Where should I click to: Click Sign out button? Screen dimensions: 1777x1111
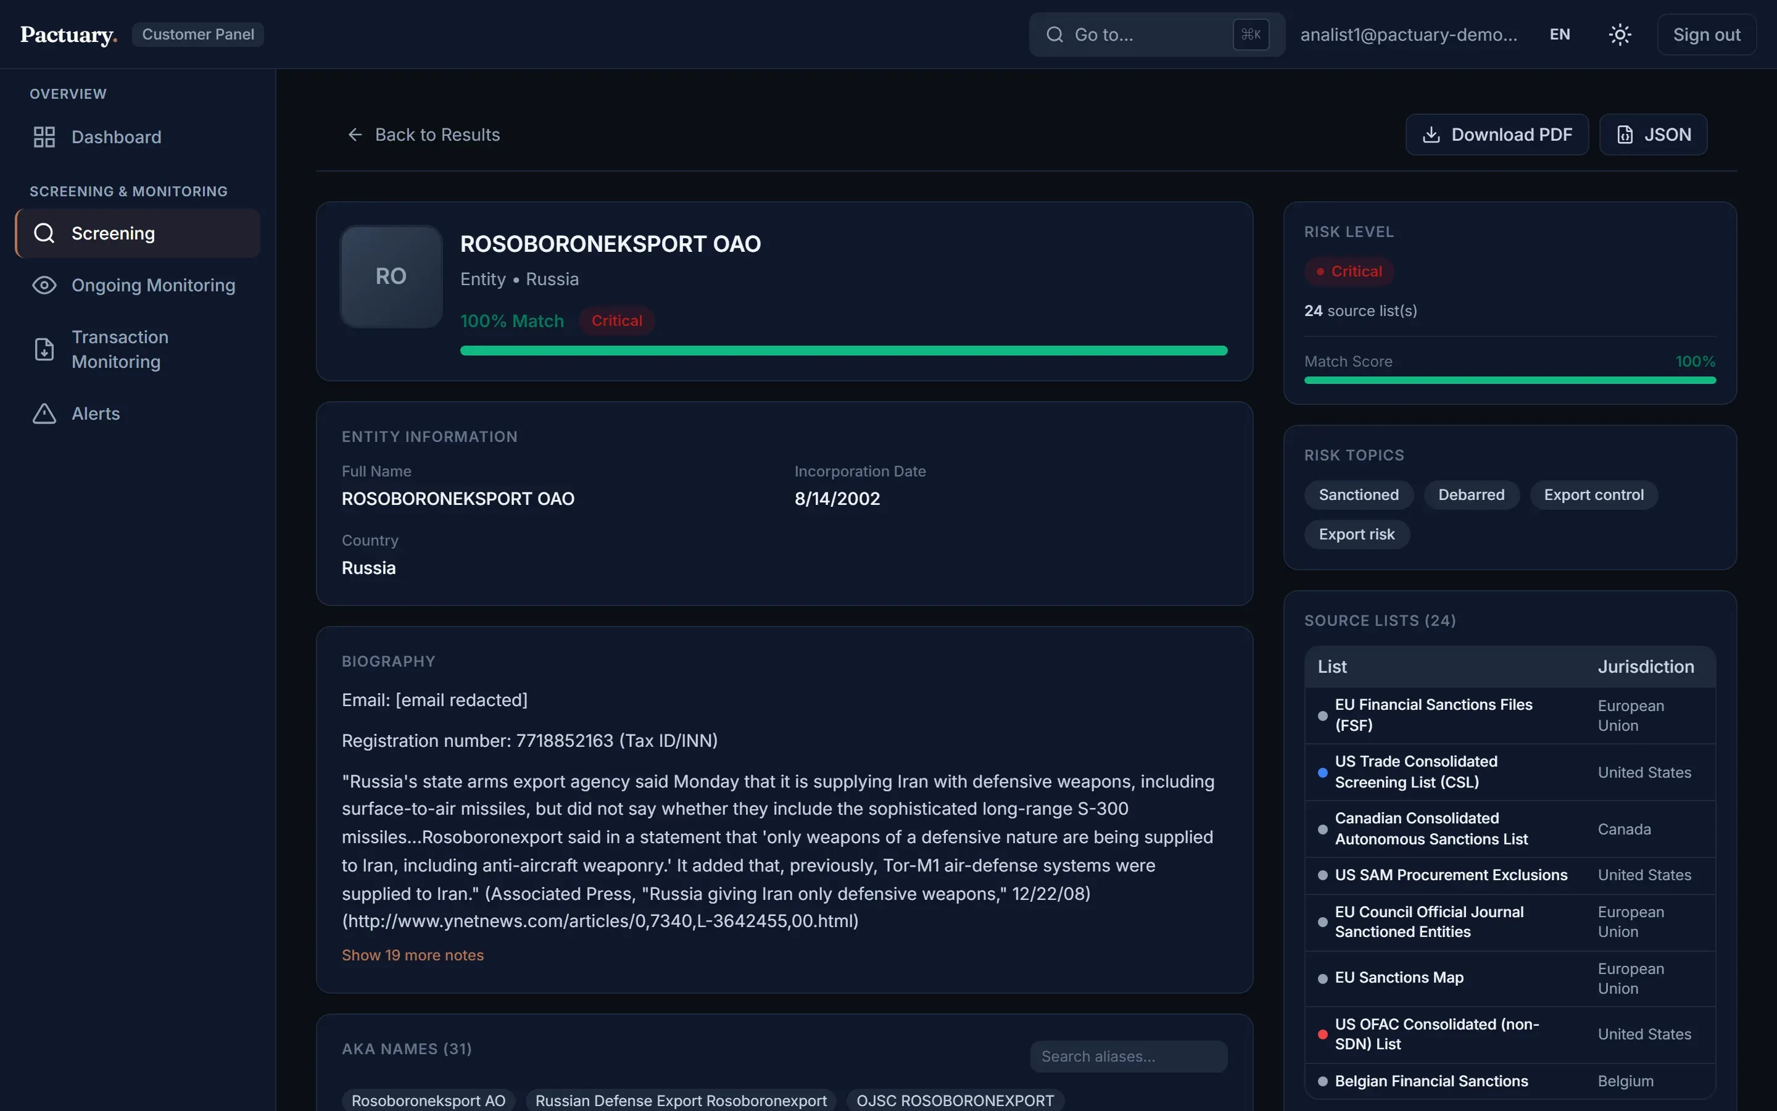pos(1706,35)
